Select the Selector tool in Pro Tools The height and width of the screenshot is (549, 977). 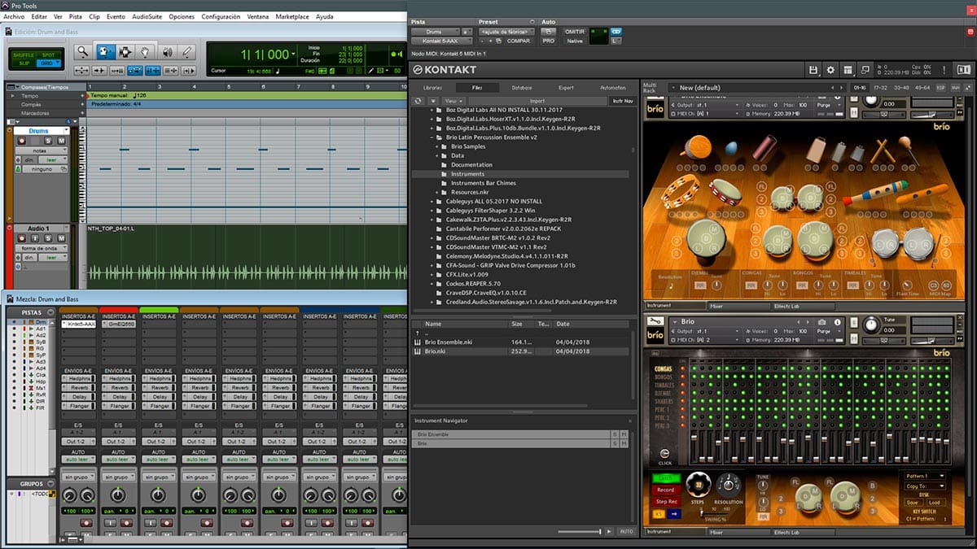pos(125,52)
